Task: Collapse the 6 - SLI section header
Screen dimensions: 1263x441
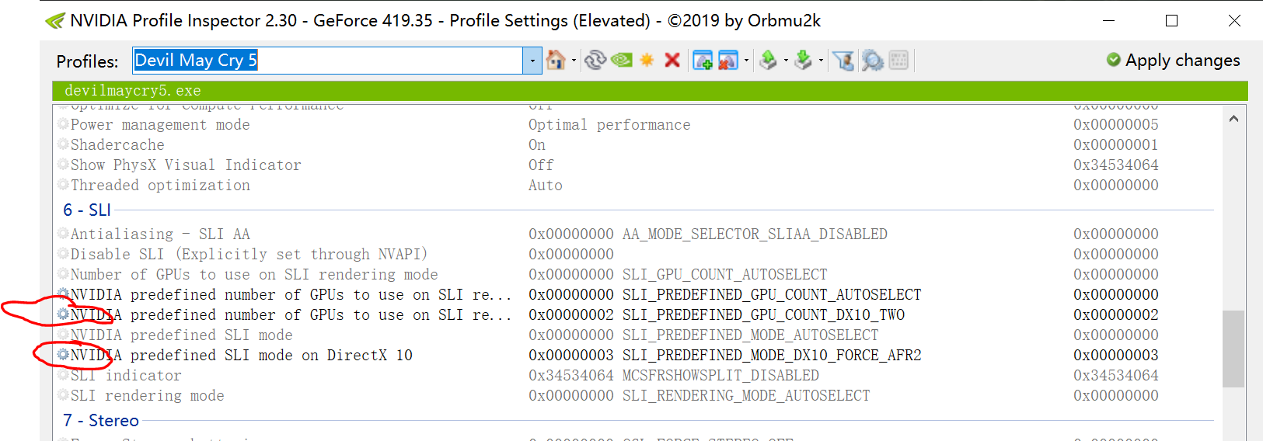Action: click(x=87, y=210)
